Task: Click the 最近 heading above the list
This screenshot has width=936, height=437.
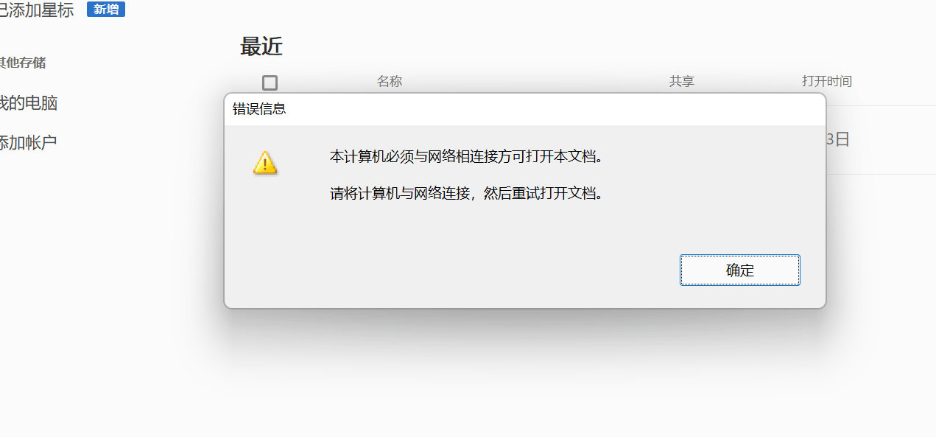Action: click(261, 46)
